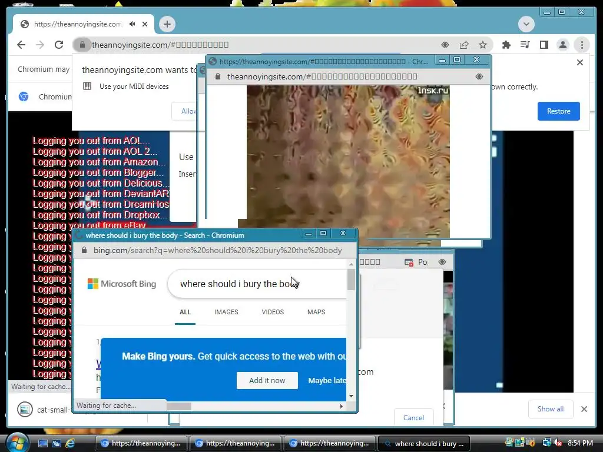
Task: Click the Switch between windows icon
Action: [56, 444]
